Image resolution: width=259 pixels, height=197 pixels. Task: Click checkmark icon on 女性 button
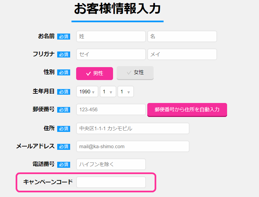tap(129, 73)
